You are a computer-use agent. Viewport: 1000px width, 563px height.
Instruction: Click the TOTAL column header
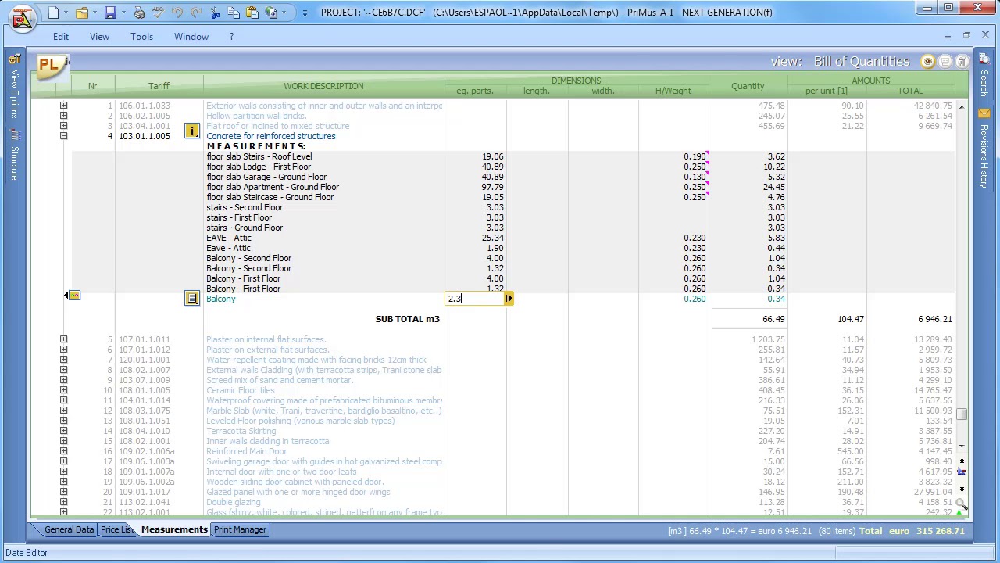pos(910,91)
